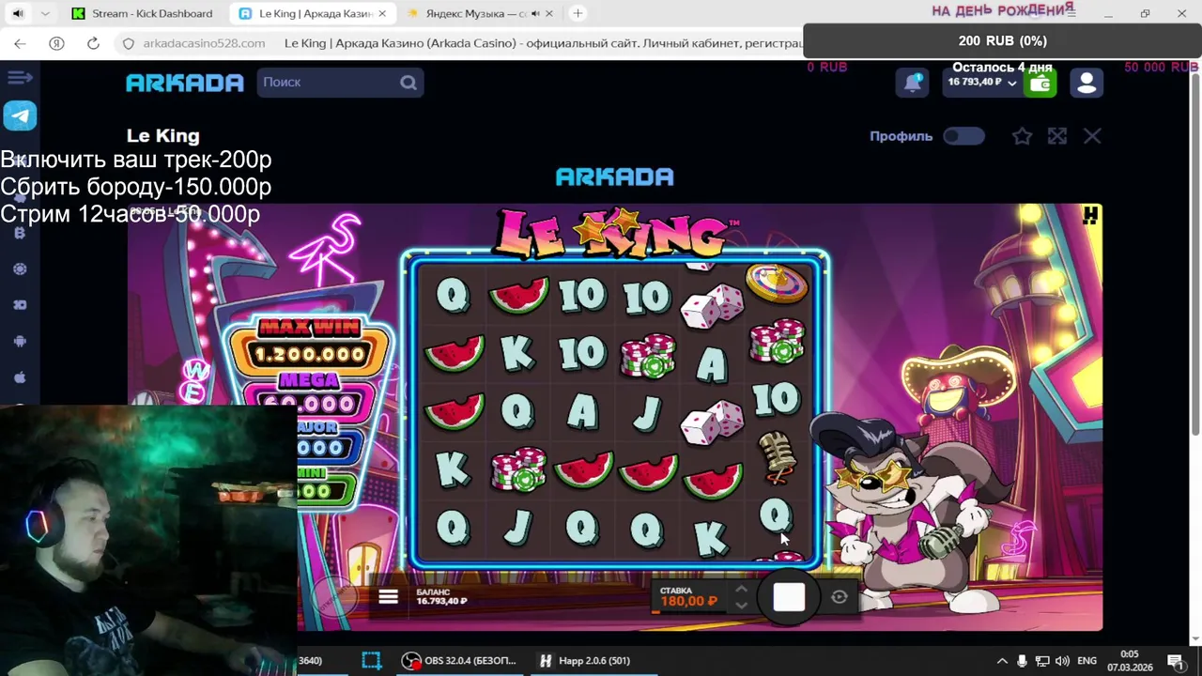This screenshot has width=1202, height=676.
Task: Open the Telegram icon in the left sidebar
Action: click(20, 115)
